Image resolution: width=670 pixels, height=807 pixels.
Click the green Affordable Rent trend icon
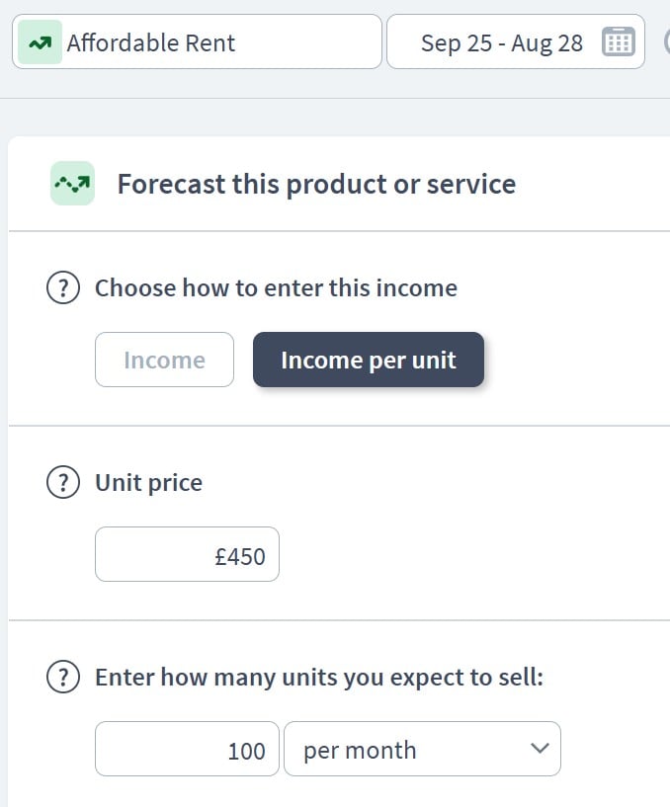tap(41, 42)
